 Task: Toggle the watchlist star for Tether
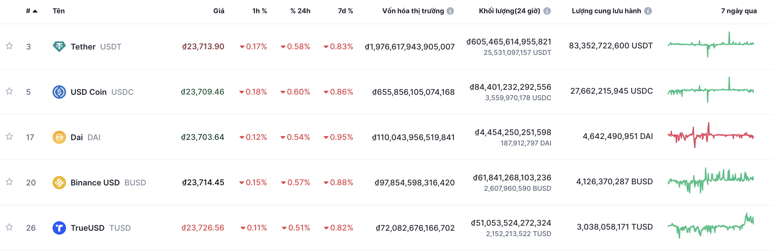tap(9, 46)
